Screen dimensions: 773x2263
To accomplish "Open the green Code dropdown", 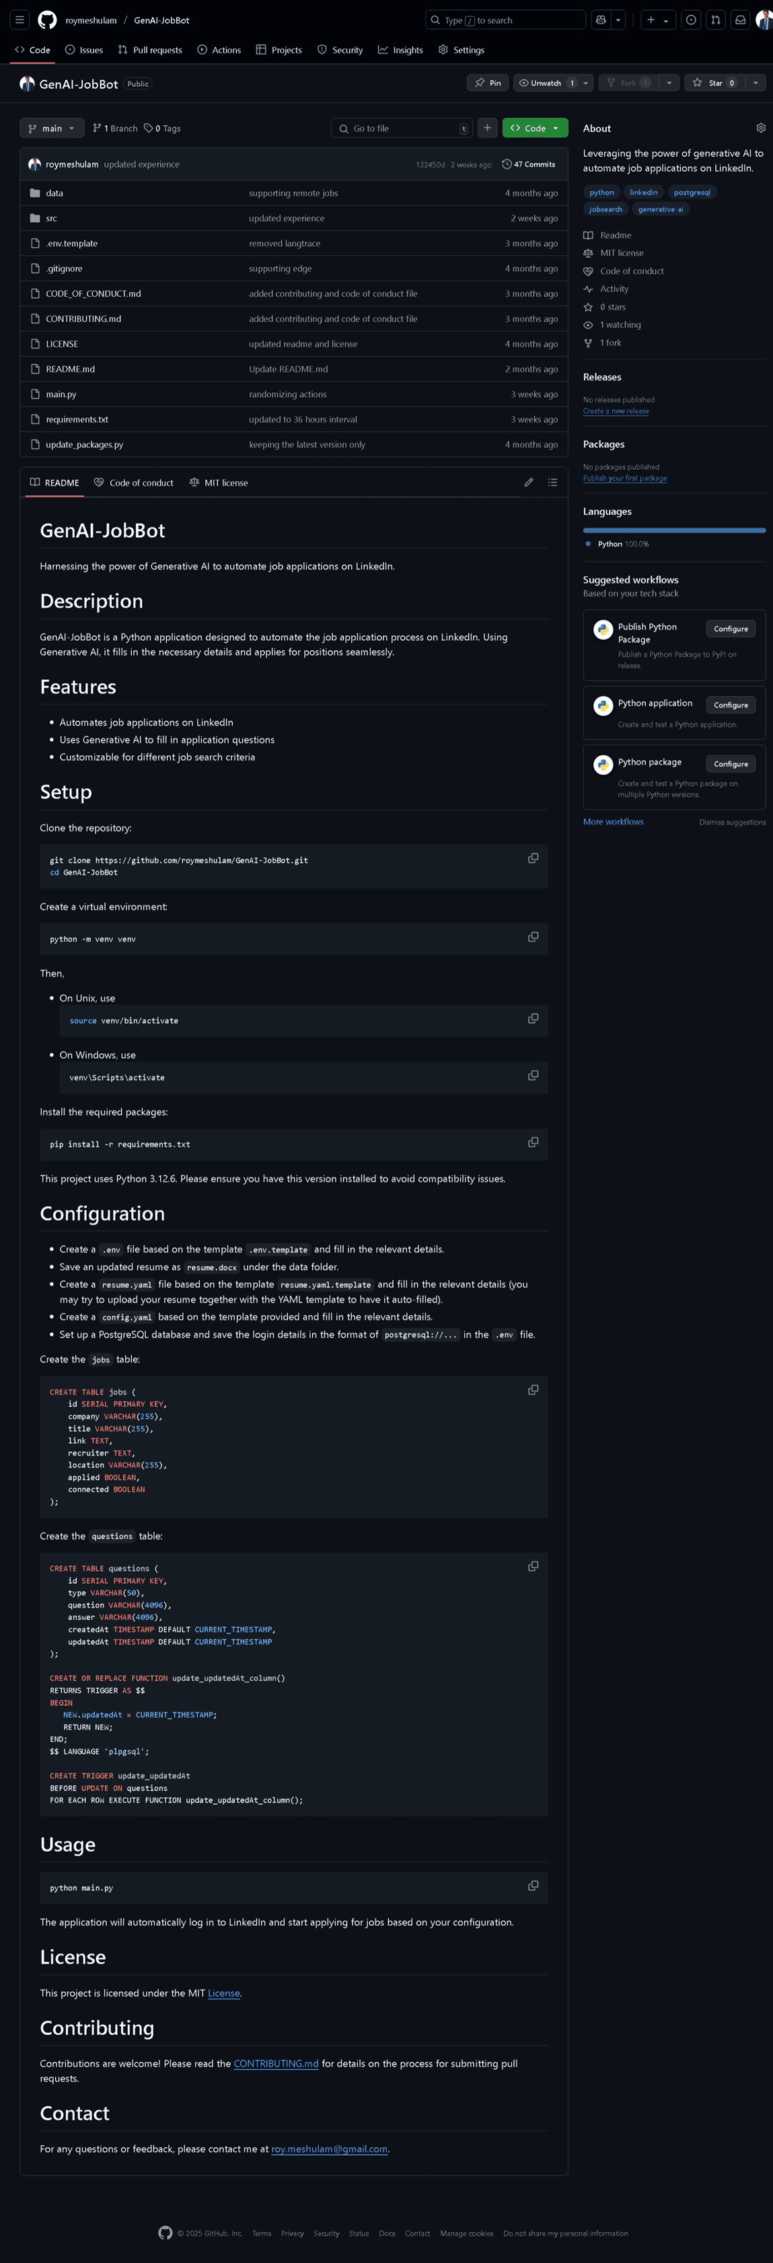I will click(x=535, y=129).
